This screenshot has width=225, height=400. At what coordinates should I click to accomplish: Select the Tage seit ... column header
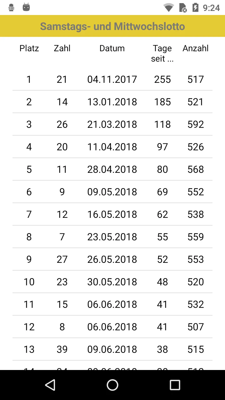(x=162, y=53)
